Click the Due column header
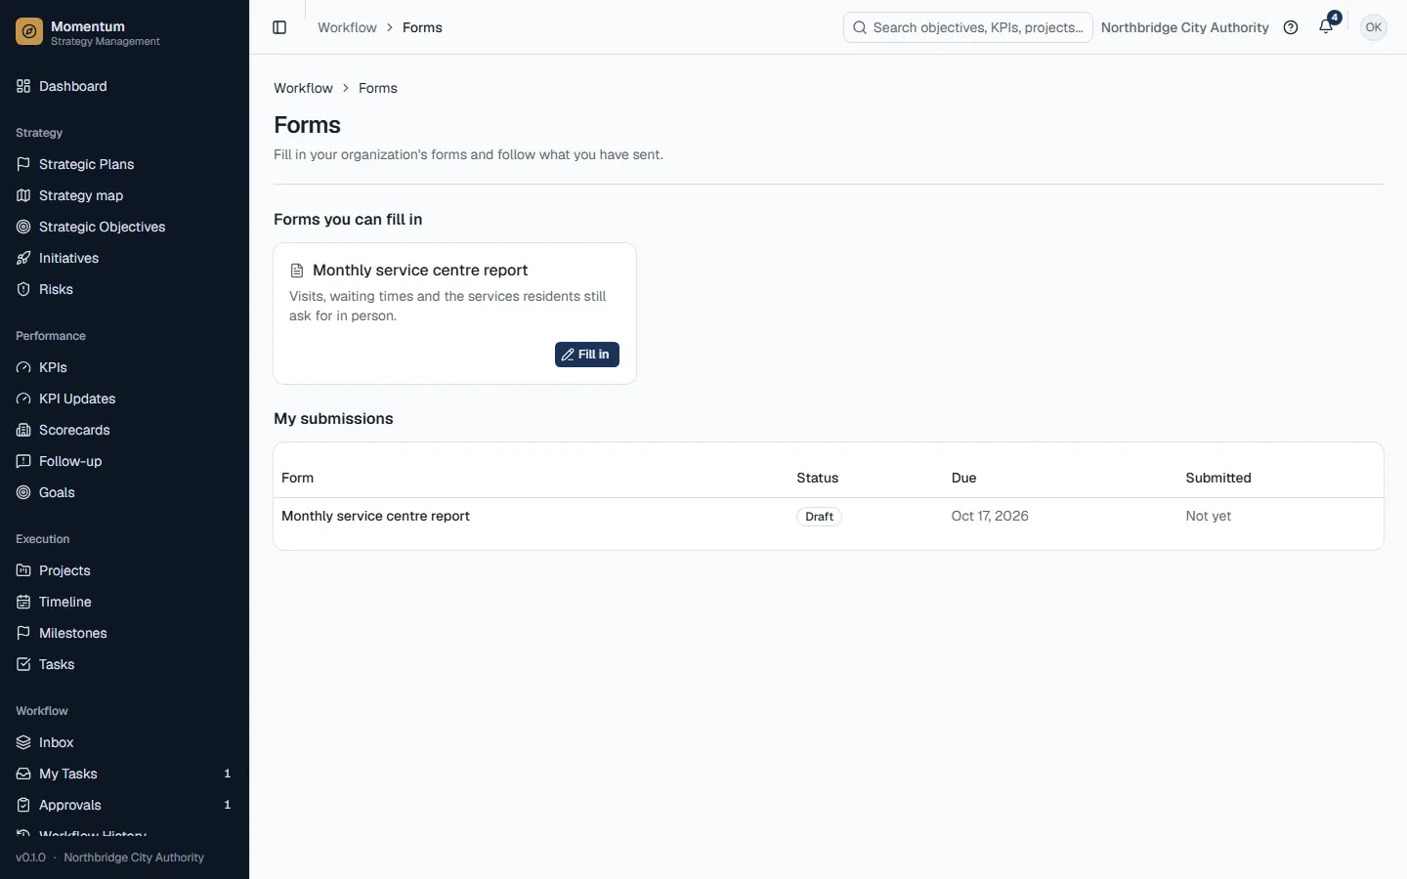 coord(963,478)
